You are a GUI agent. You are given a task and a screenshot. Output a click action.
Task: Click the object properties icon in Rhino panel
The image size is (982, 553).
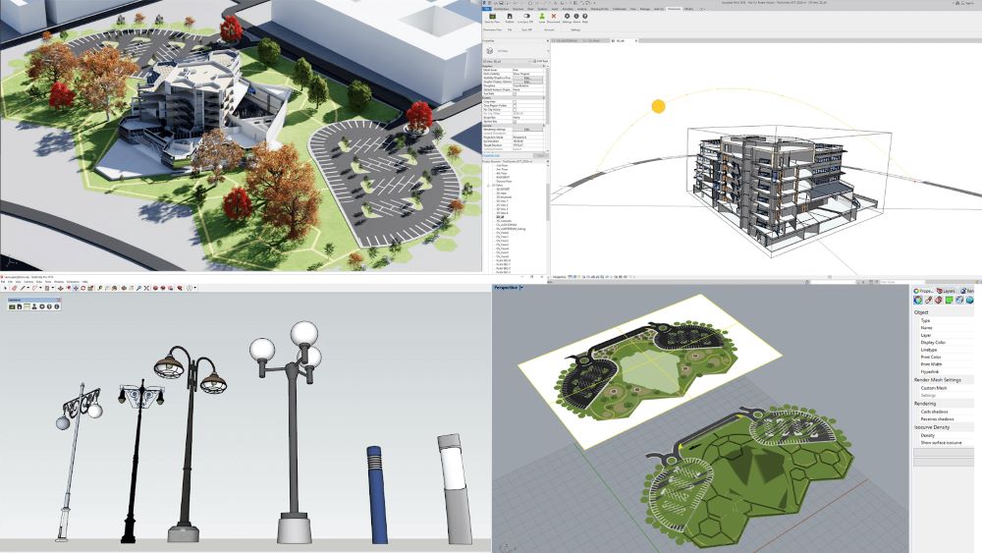(x=916, y=301)
